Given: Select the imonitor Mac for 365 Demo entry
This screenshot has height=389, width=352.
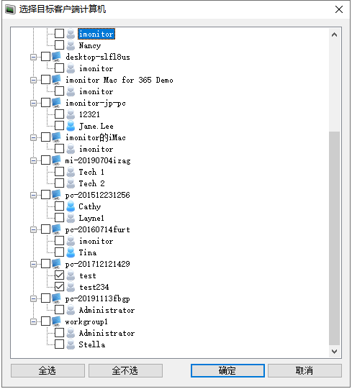Looking at the screenshot, I should [119, 80].
